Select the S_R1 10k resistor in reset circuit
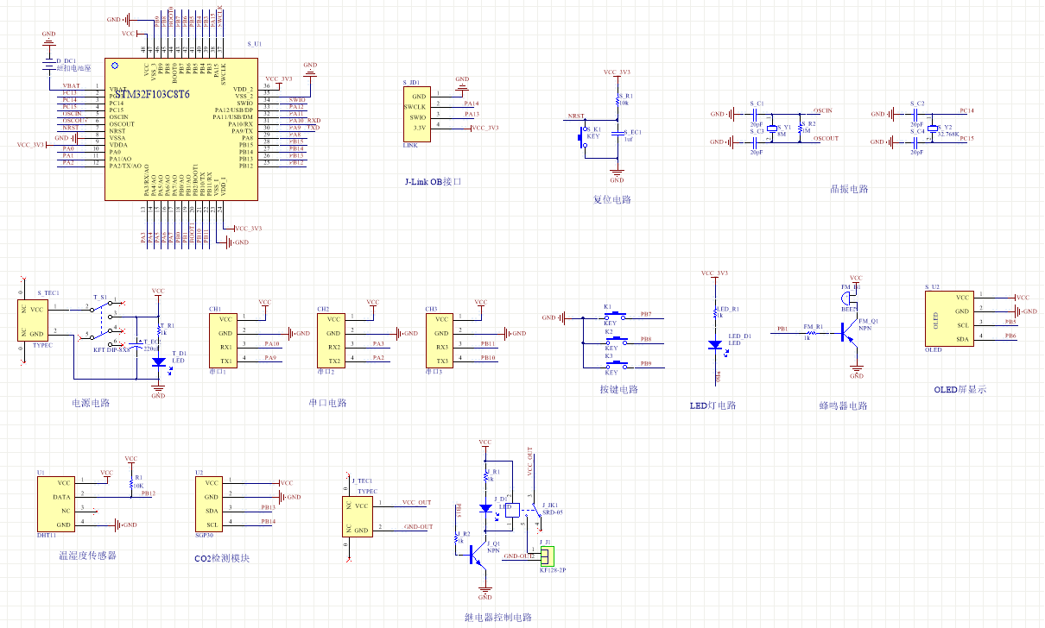Image resolution: width=1045 pixels, height=628 pixels. tap(617, 101)
